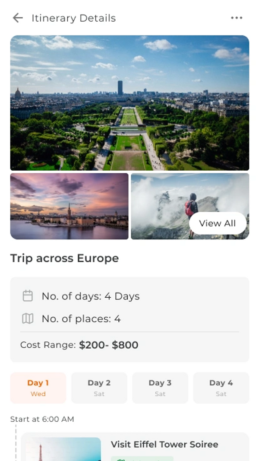Click the No. of days: 4 Days text
The image size is (259, 461).
click(91, 296)
